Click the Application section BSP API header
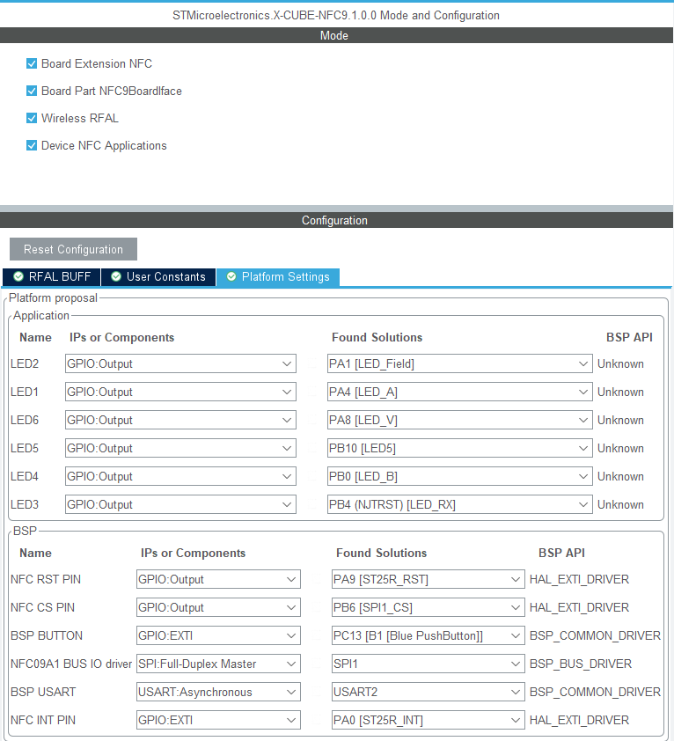674x741 pixels. click(629, 337)
